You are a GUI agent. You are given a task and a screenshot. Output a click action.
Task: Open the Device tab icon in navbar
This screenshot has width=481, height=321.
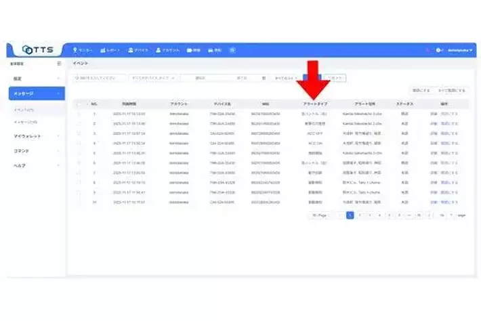point(138,50)
